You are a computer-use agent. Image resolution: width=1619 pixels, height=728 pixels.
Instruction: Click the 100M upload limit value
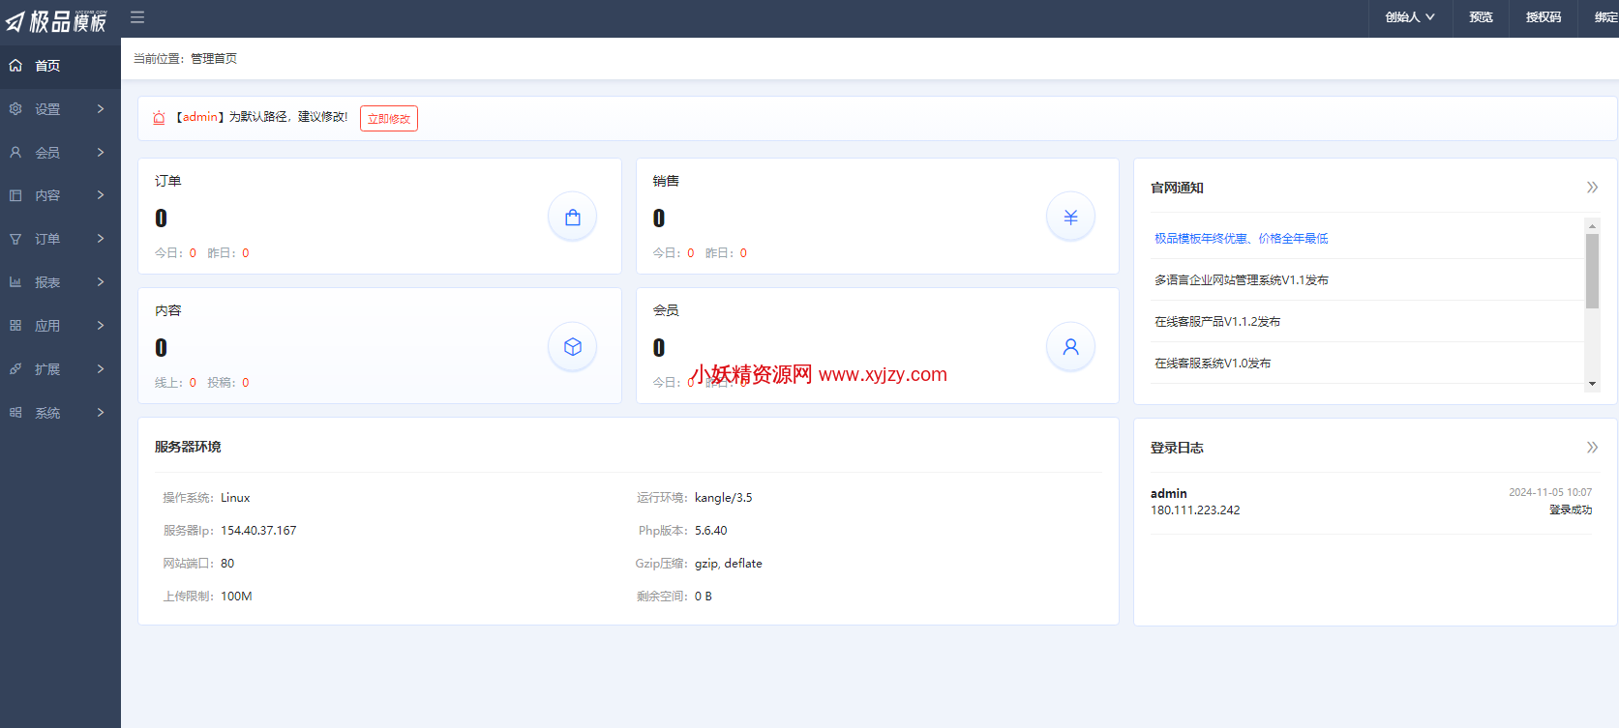[x=236, y=597]
